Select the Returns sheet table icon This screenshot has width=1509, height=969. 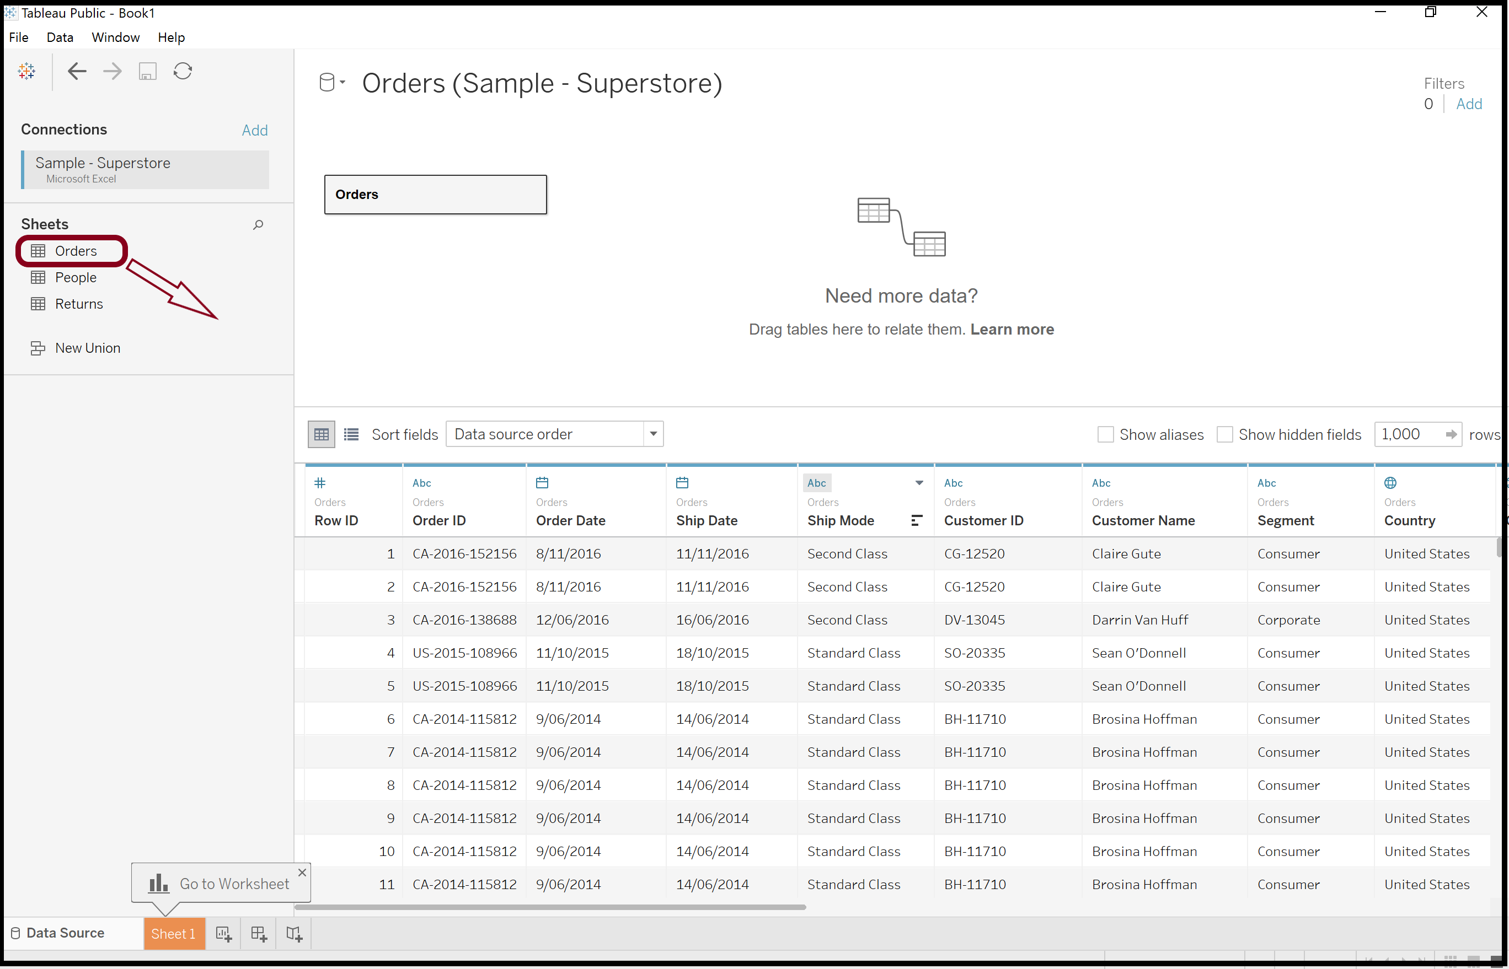point(39,304)
